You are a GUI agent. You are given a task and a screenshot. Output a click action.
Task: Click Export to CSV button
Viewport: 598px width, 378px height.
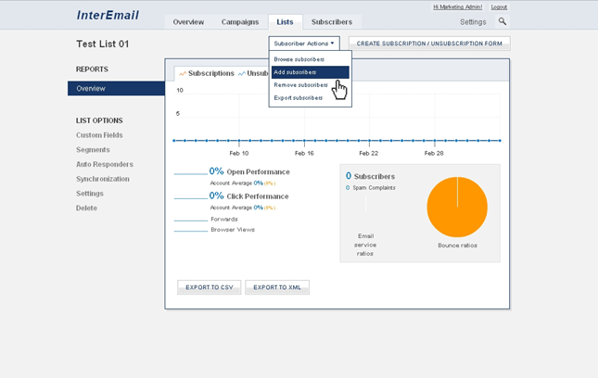[x=209, y=287]
